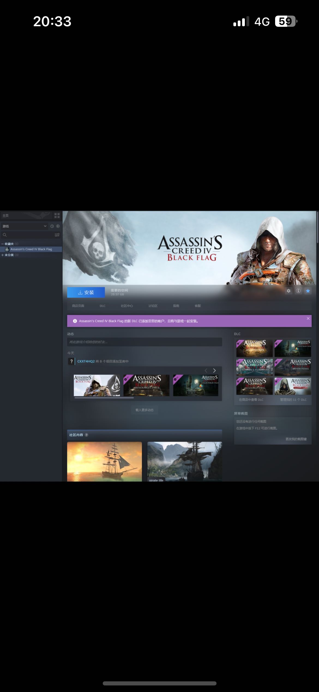319x692 pixels.
Task: Open pirate life community artwork
Action: coord(185,462)
